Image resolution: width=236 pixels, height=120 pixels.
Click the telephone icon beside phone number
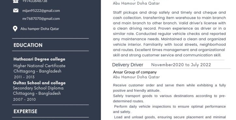(16, 1)
